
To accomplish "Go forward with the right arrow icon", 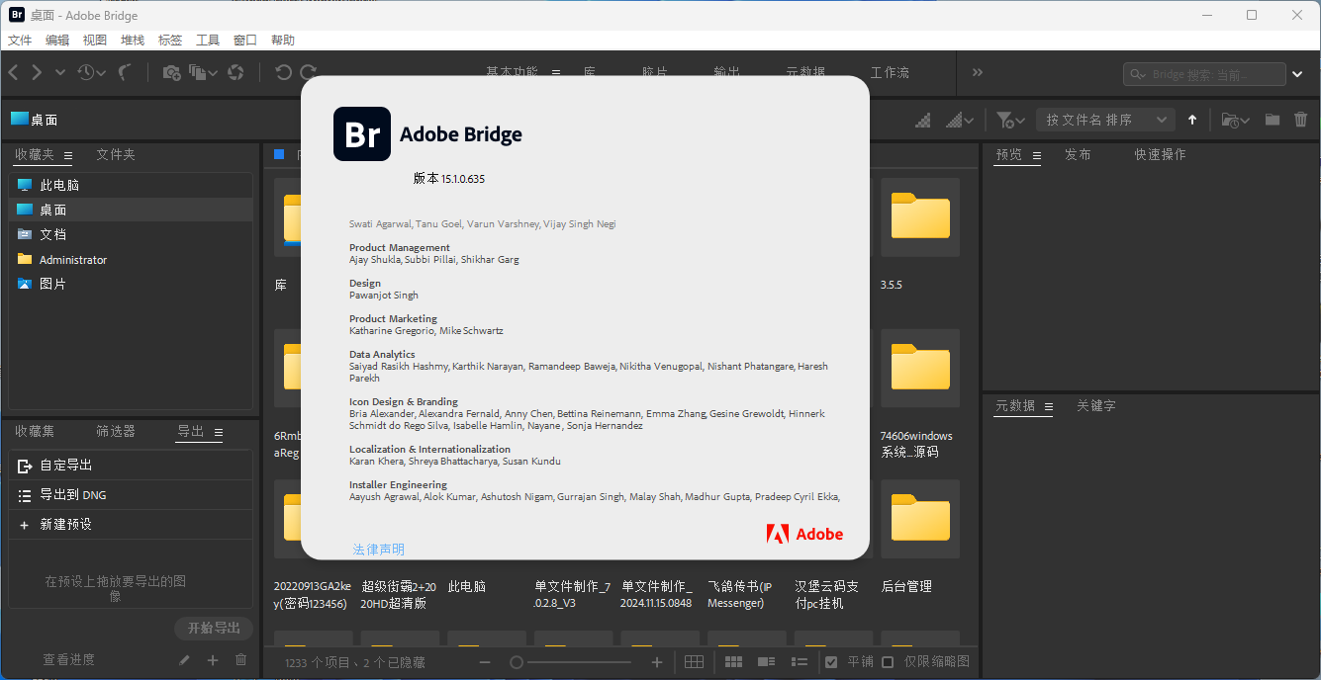I will point(37,72).
